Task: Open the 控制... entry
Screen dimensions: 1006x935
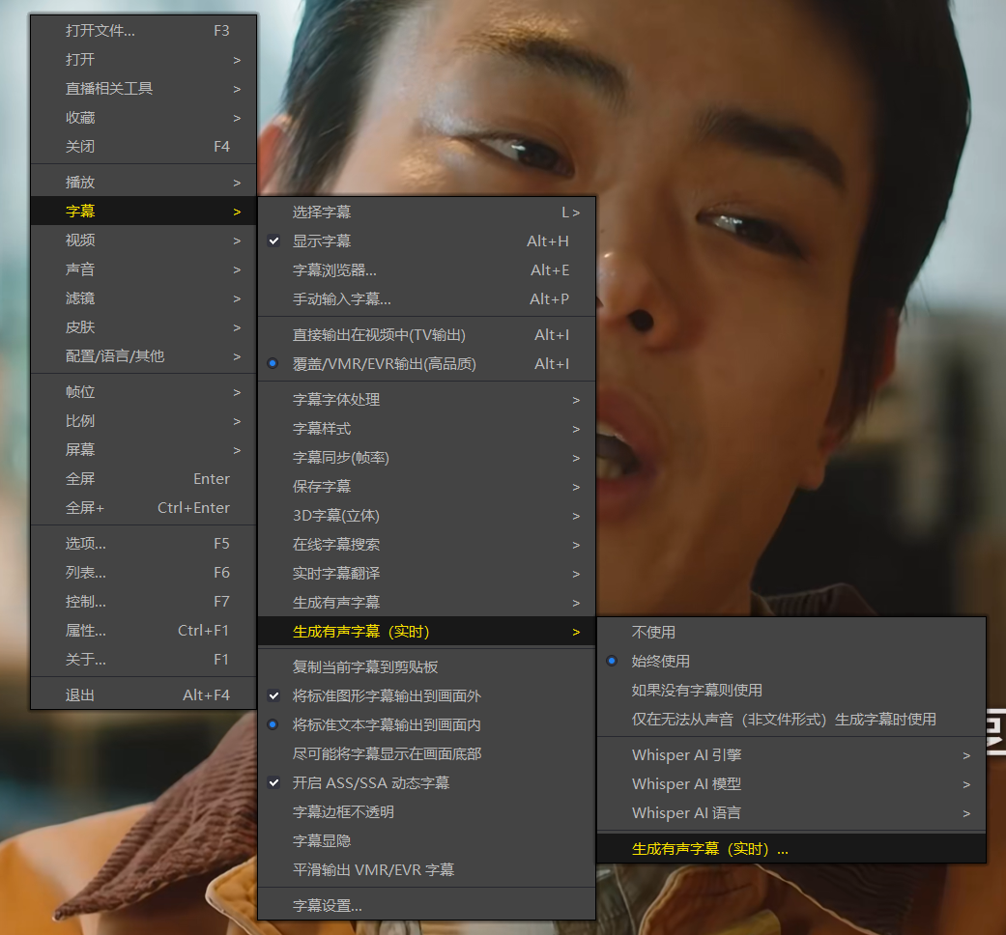Action: click(144, 602)
